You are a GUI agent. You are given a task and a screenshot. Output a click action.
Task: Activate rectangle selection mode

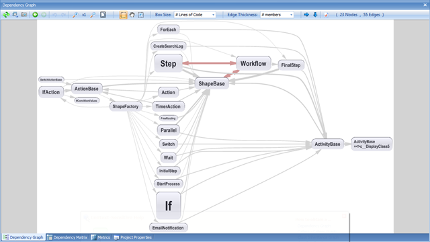[x=124, y=15]
